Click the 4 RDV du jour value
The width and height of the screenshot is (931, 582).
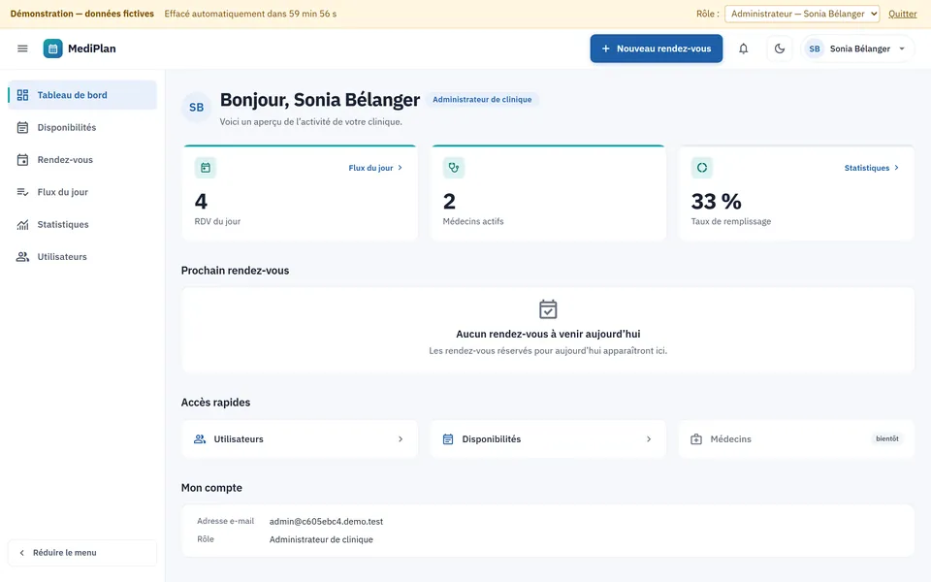(x=201, y=202)
